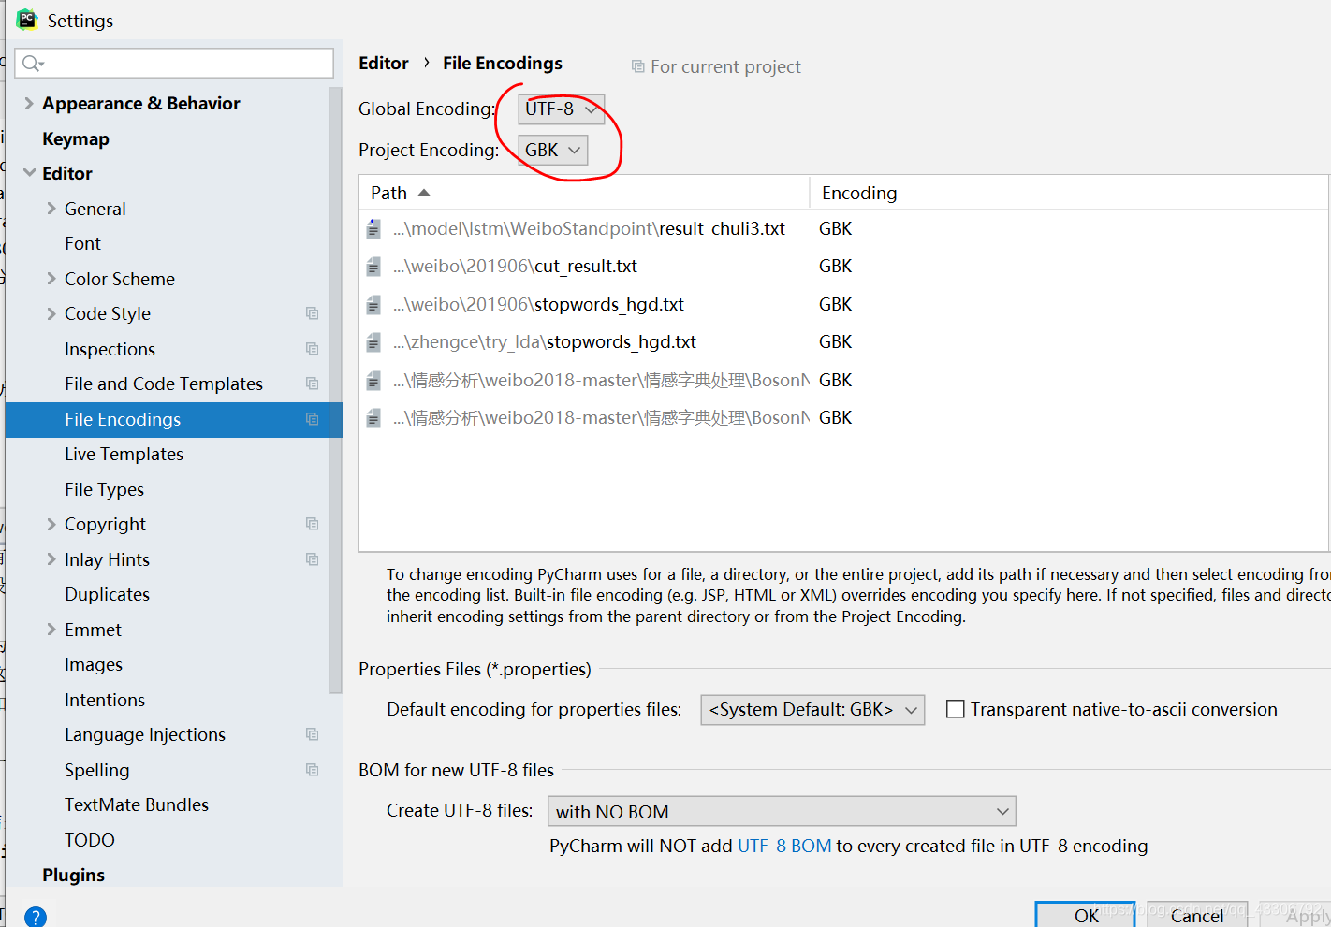Viewport: 1331px width, 927px height.
Task: Click file icon of weibo\201906 stopwords_hgd.txt row
Action: (x=373, y=304)
